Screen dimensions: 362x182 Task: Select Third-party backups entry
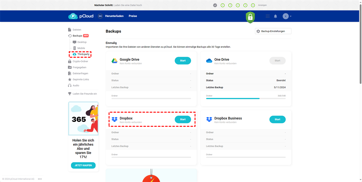(83, 54)
